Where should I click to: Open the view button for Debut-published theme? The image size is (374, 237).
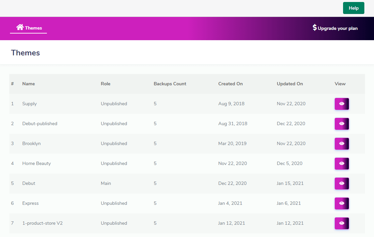point(342,124)
